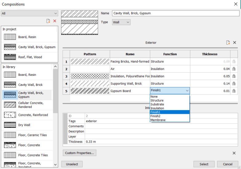Click thickness value 0.05

tap(227, 76)
